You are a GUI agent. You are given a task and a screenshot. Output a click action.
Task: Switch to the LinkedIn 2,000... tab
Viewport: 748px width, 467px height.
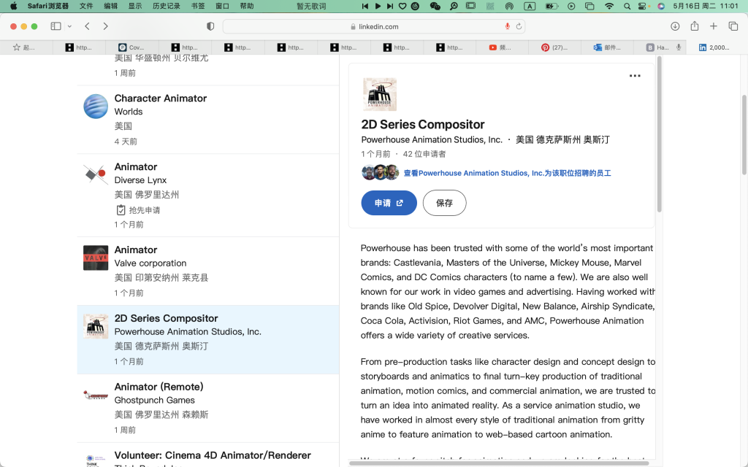[713, 47]
